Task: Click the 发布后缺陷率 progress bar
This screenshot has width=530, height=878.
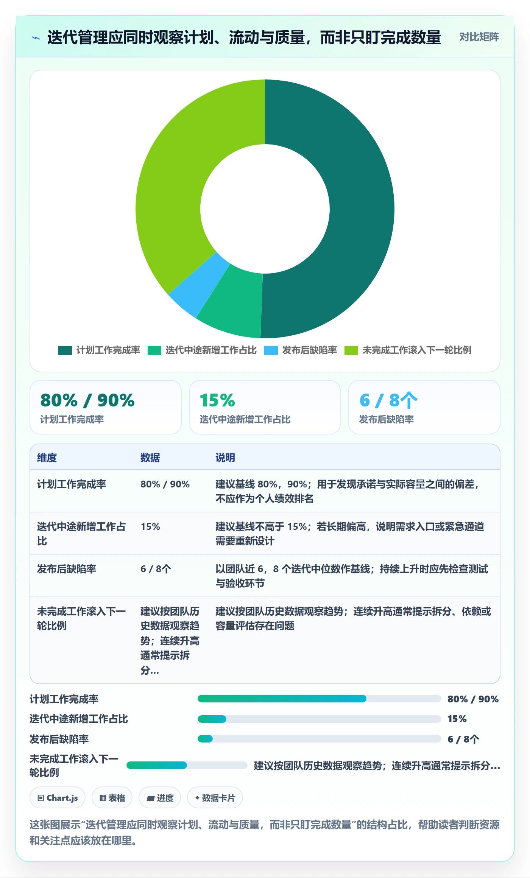Action: click(x=320, y=739)
